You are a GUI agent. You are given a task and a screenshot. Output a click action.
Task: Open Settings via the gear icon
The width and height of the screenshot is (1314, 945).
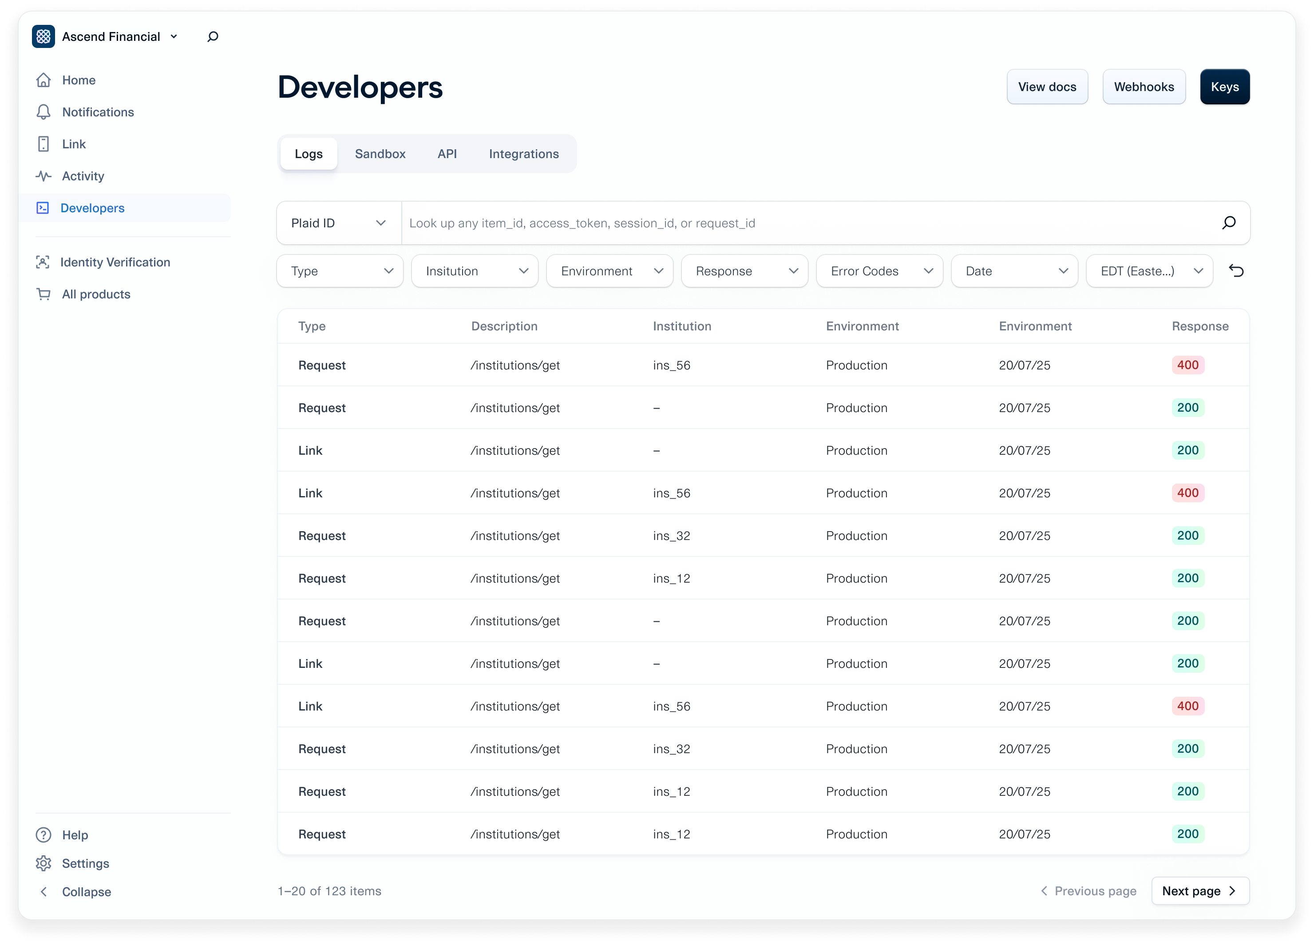tap(44, 863)
